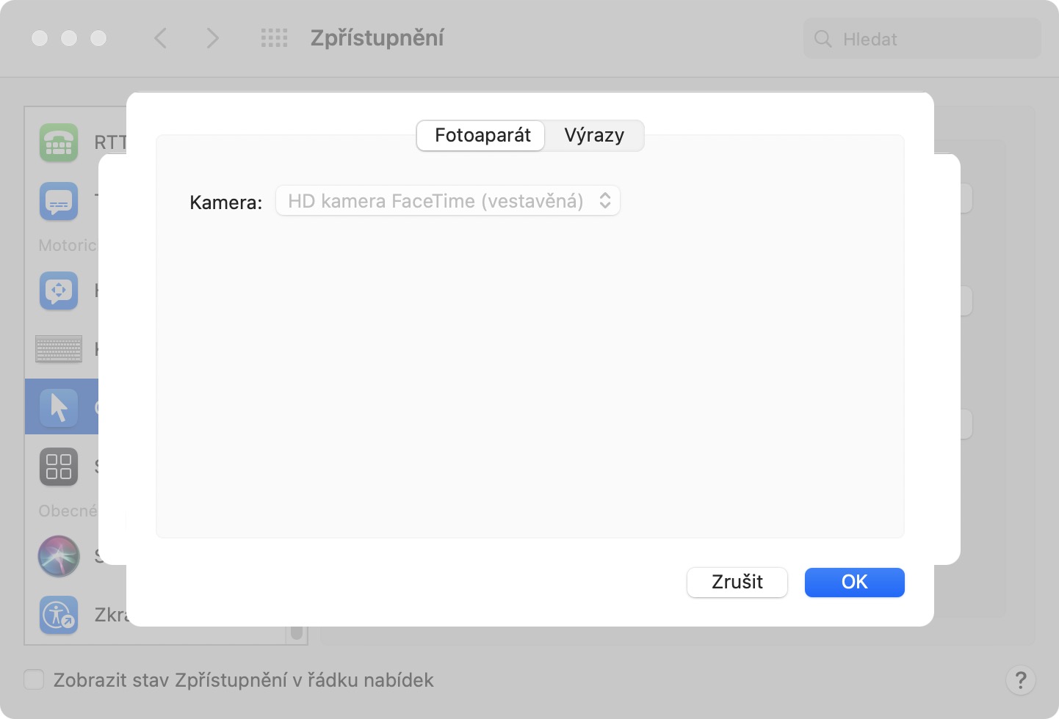Enable Zobrazit stav Zpřístupnění checkbox
The width and height of the screenshot is (1059, 719).
tap(34, 679)
